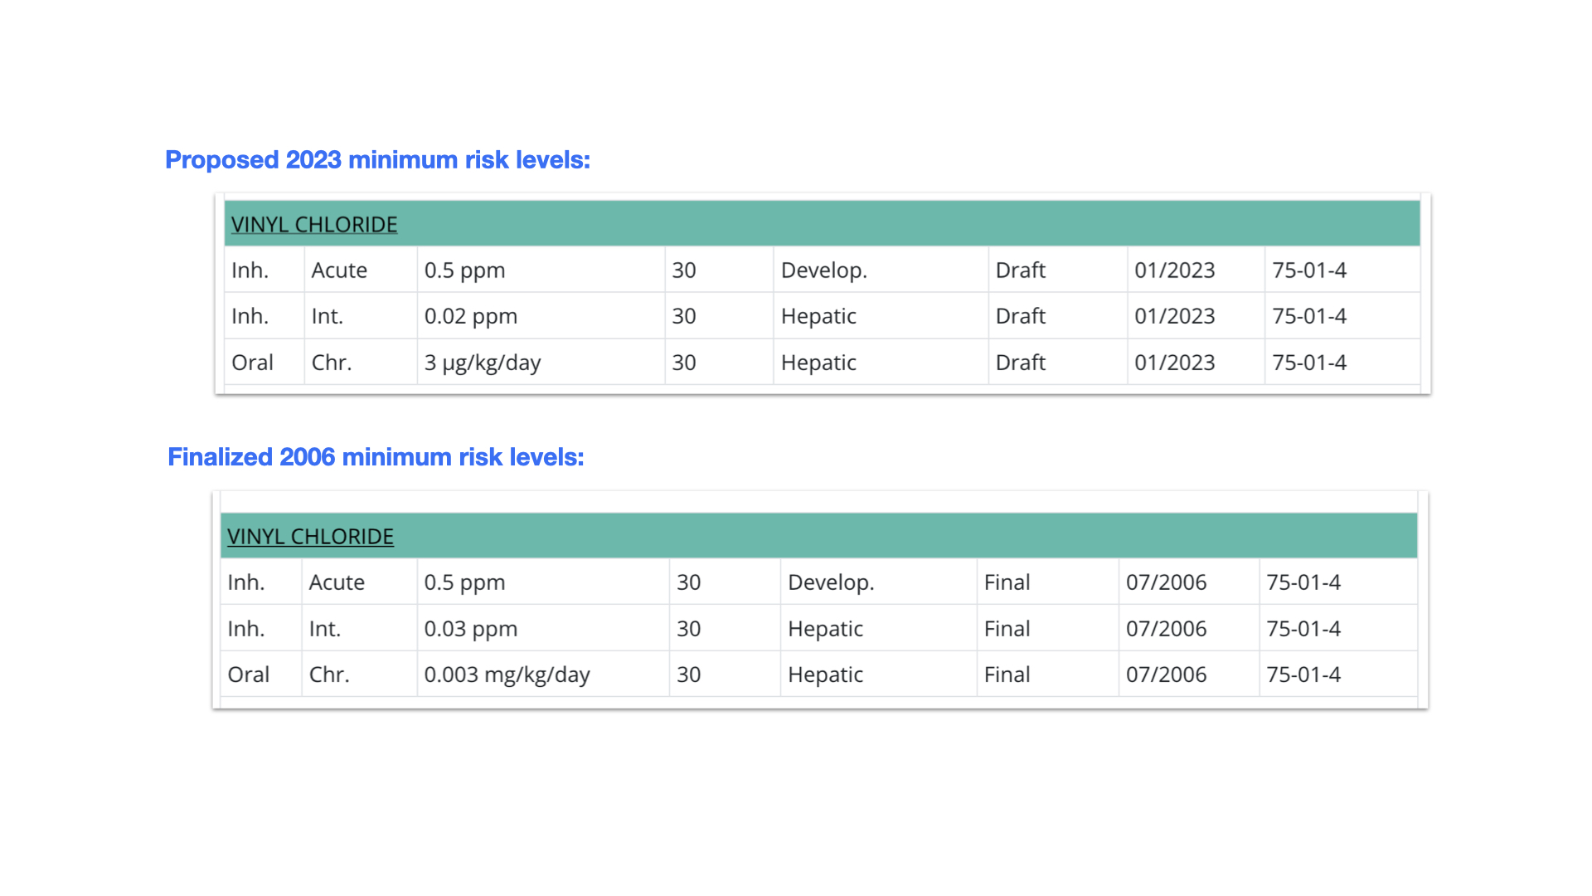
Task: Click the Chr. cell in the 2006 table
Action: coord(329,674)
